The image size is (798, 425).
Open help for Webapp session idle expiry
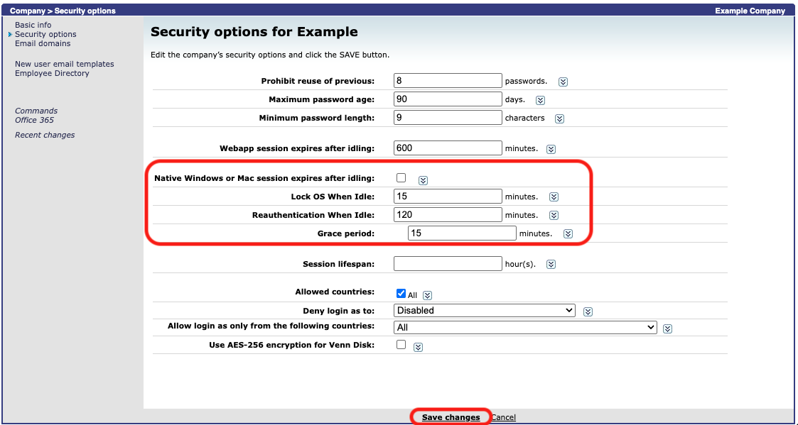pyautogui.click(x=551, y=149)
